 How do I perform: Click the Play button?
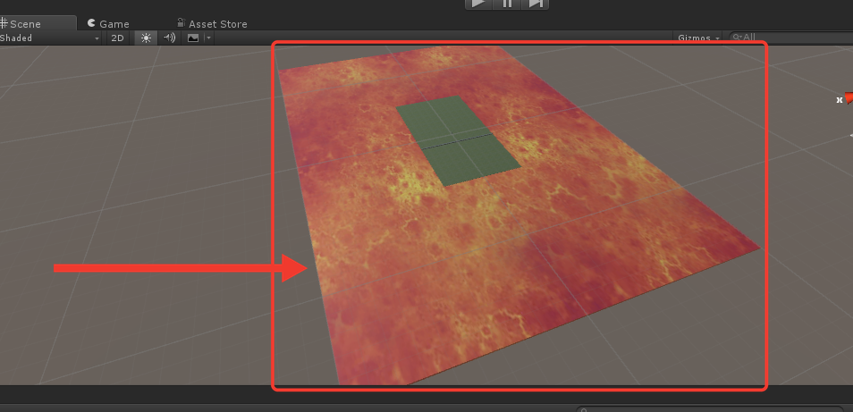pos(478,4)
